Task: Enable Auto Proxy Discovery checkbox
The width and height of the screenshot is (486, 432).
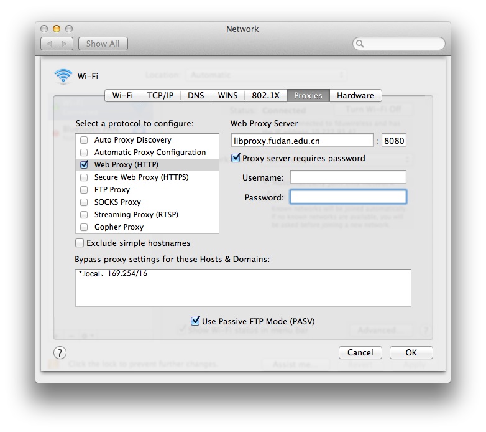Action: 84,140
